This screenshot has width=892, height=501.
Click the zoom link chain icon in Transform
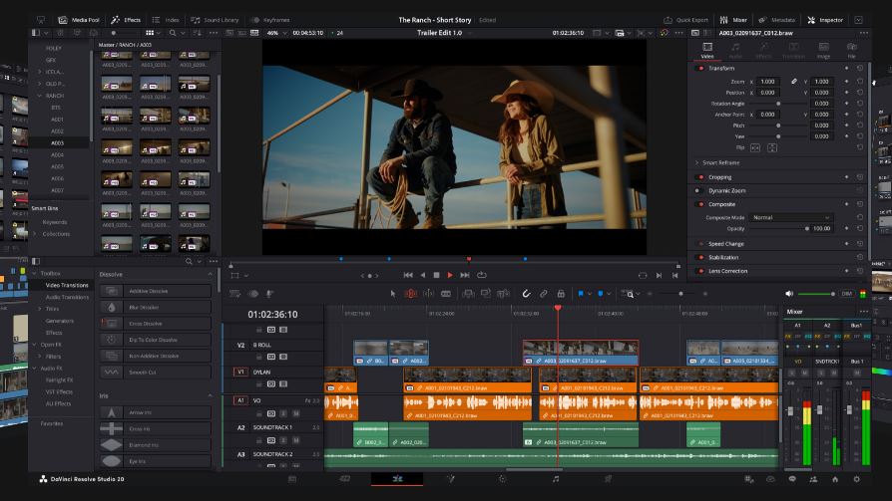pyautogui.click(x=794, y=81)
